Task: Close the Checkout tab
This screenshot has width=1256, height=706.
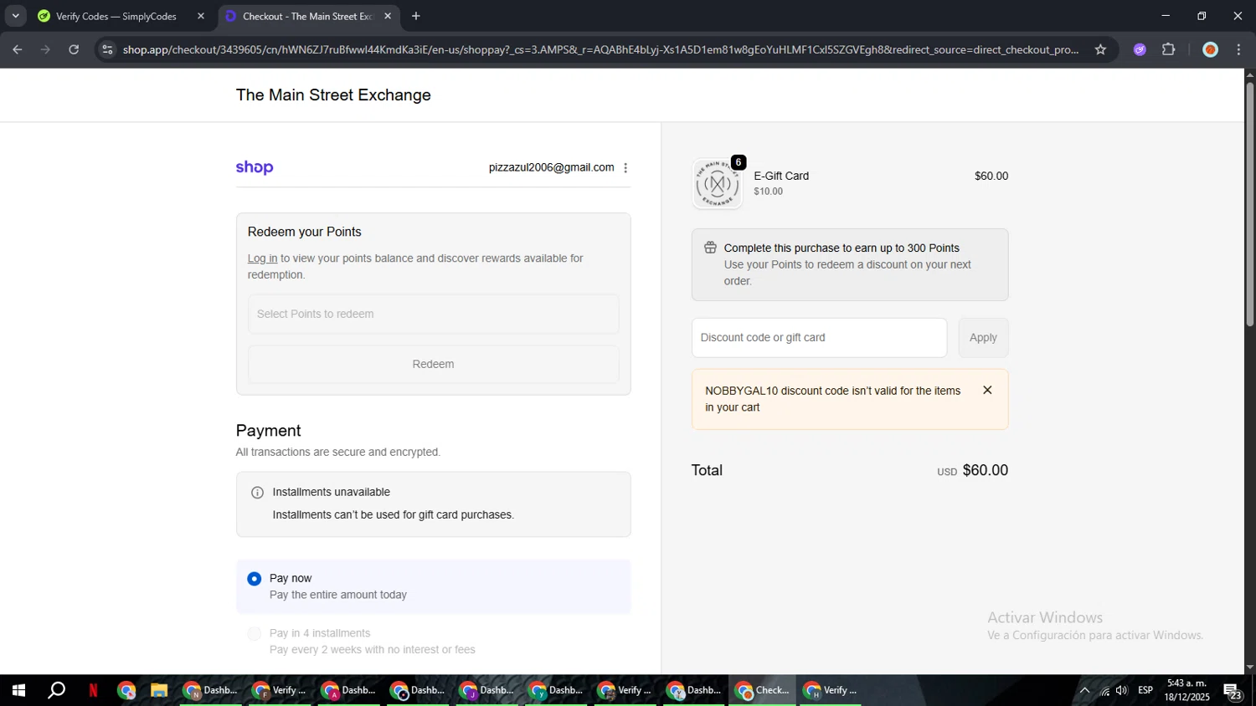Action: (x=388, y=16)
